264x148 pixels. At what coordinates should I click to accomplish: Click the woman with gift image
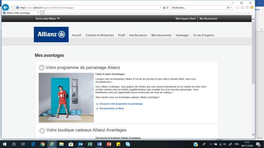pos(66,98)
